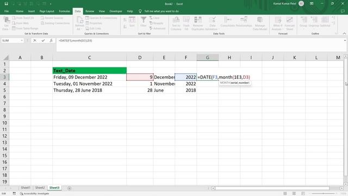Screen dimensions: 348x196
Task: Sort ascending with the A to Z icon
Action: pos(125,20)
